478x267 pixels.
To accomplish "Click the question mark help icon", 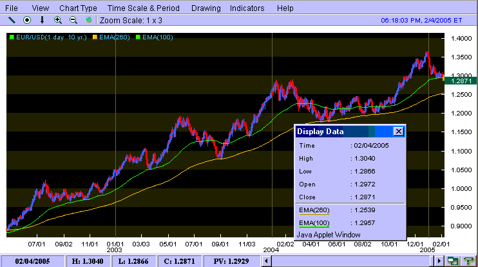I will click(x=468, y=261).
